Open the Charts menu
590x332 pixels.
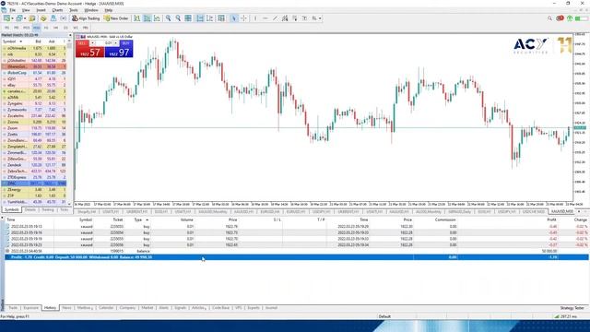pos(57,10)
